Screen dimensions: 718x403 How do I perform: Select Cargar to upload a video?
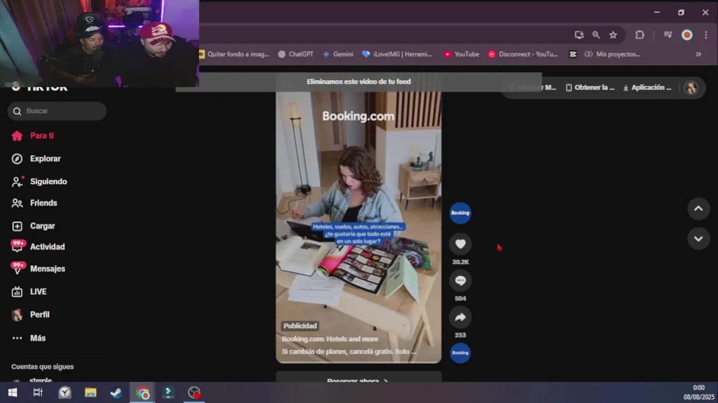tap(34, 226)
